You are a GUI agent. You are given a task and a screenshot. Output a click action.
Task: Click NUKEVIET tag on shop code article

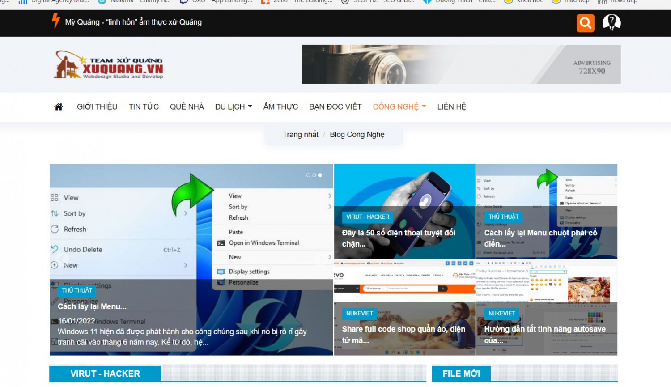(359, 314)
